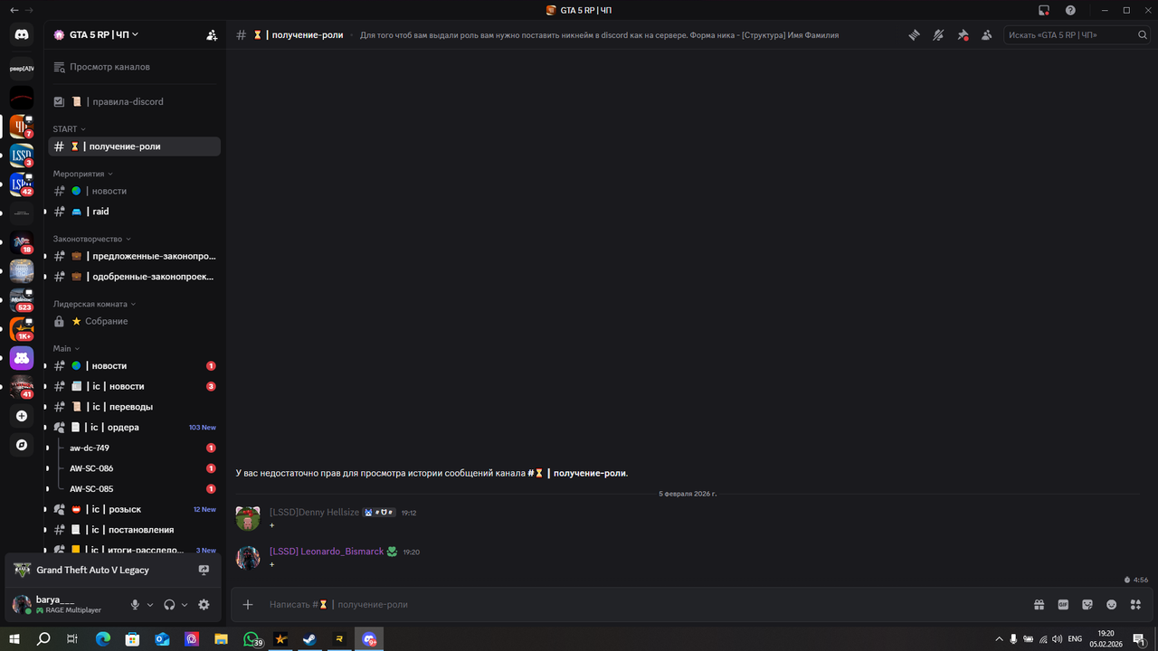Screen dimensions: 1158x651
Task: Click Leonardo_Bismarck's message avatar
Action: 248,558
